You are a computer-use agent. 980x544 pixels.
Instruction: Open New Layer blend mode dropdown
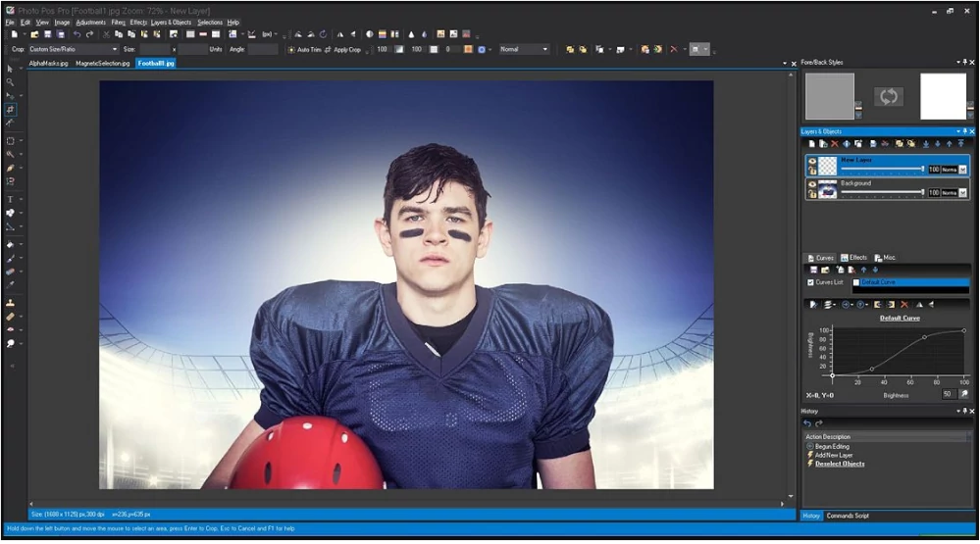962,170
